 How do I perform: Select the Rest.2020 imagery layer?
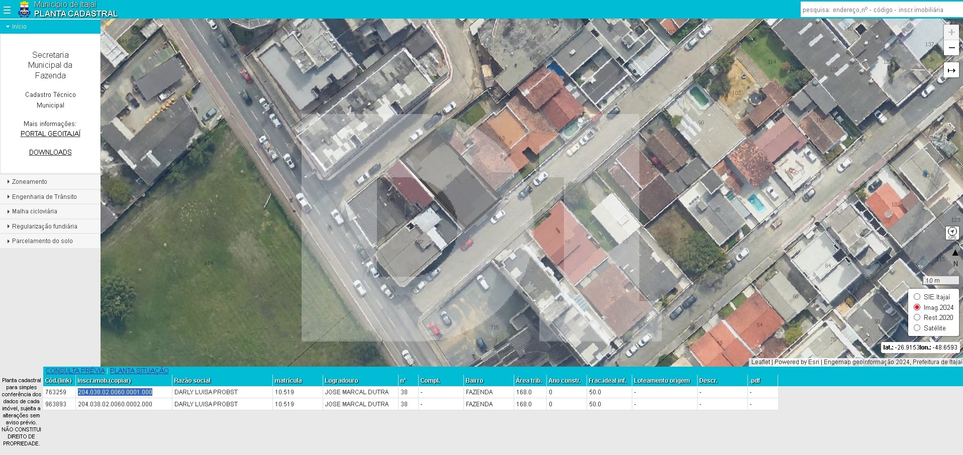tap(917, 317)
